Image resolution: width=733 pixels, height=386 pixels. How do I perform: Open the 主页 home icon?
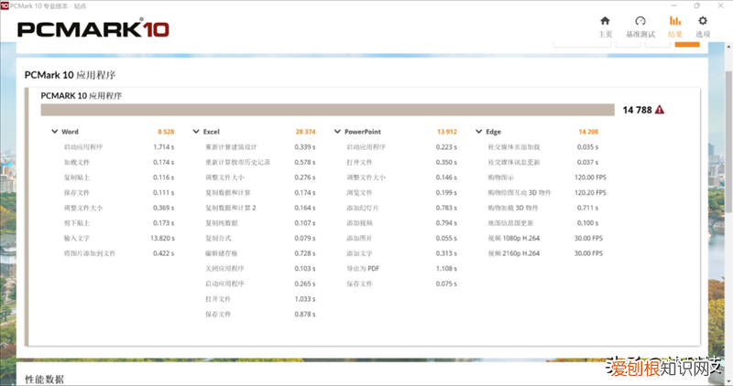605,21
